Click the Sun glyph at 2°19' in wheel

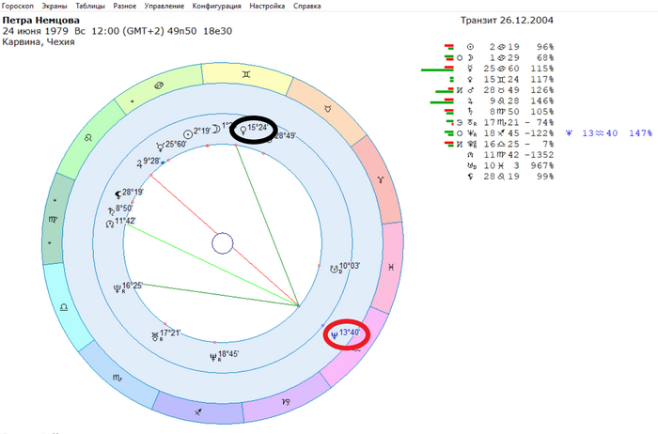[187, 133]
